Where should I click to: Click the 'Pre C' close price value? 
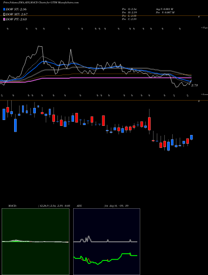pos(129,19)
